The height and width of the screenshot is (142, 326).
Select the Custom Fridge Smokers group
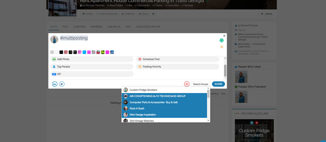click(143, 90)
